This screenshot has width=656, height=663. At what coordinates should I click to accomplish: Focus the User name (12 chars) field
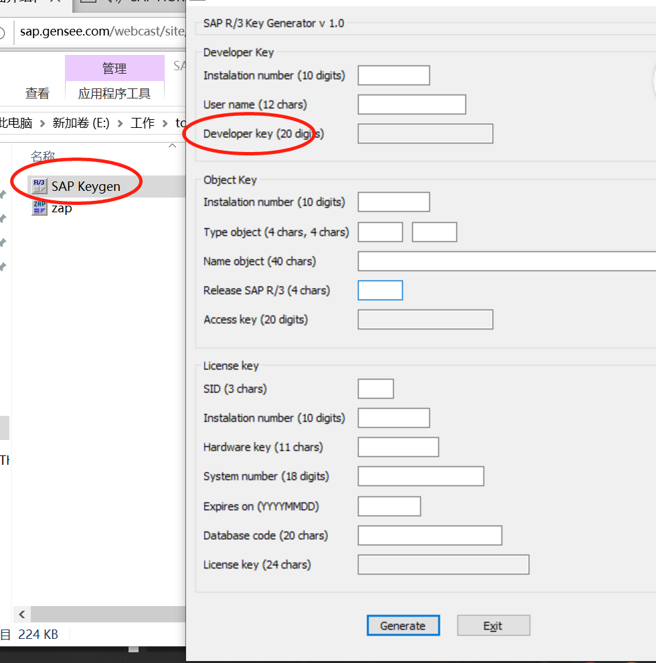pyautogui.click(x=412, y=104)
